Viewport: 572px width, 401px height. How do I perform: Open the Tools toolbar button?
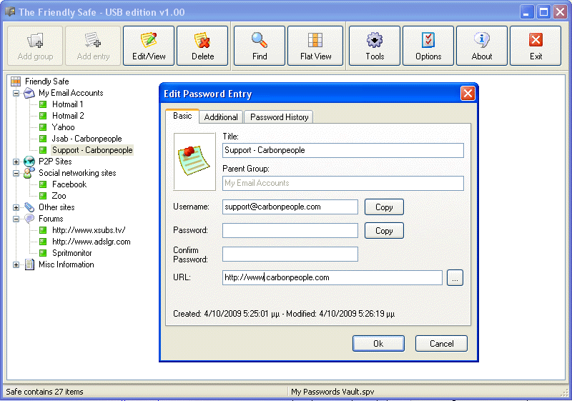point(375,46)
